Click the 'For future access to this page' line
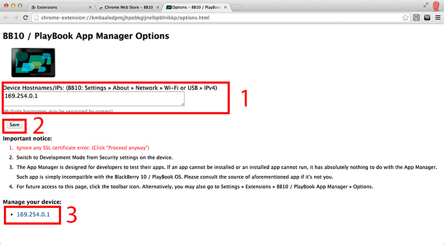 coord(195,187)
